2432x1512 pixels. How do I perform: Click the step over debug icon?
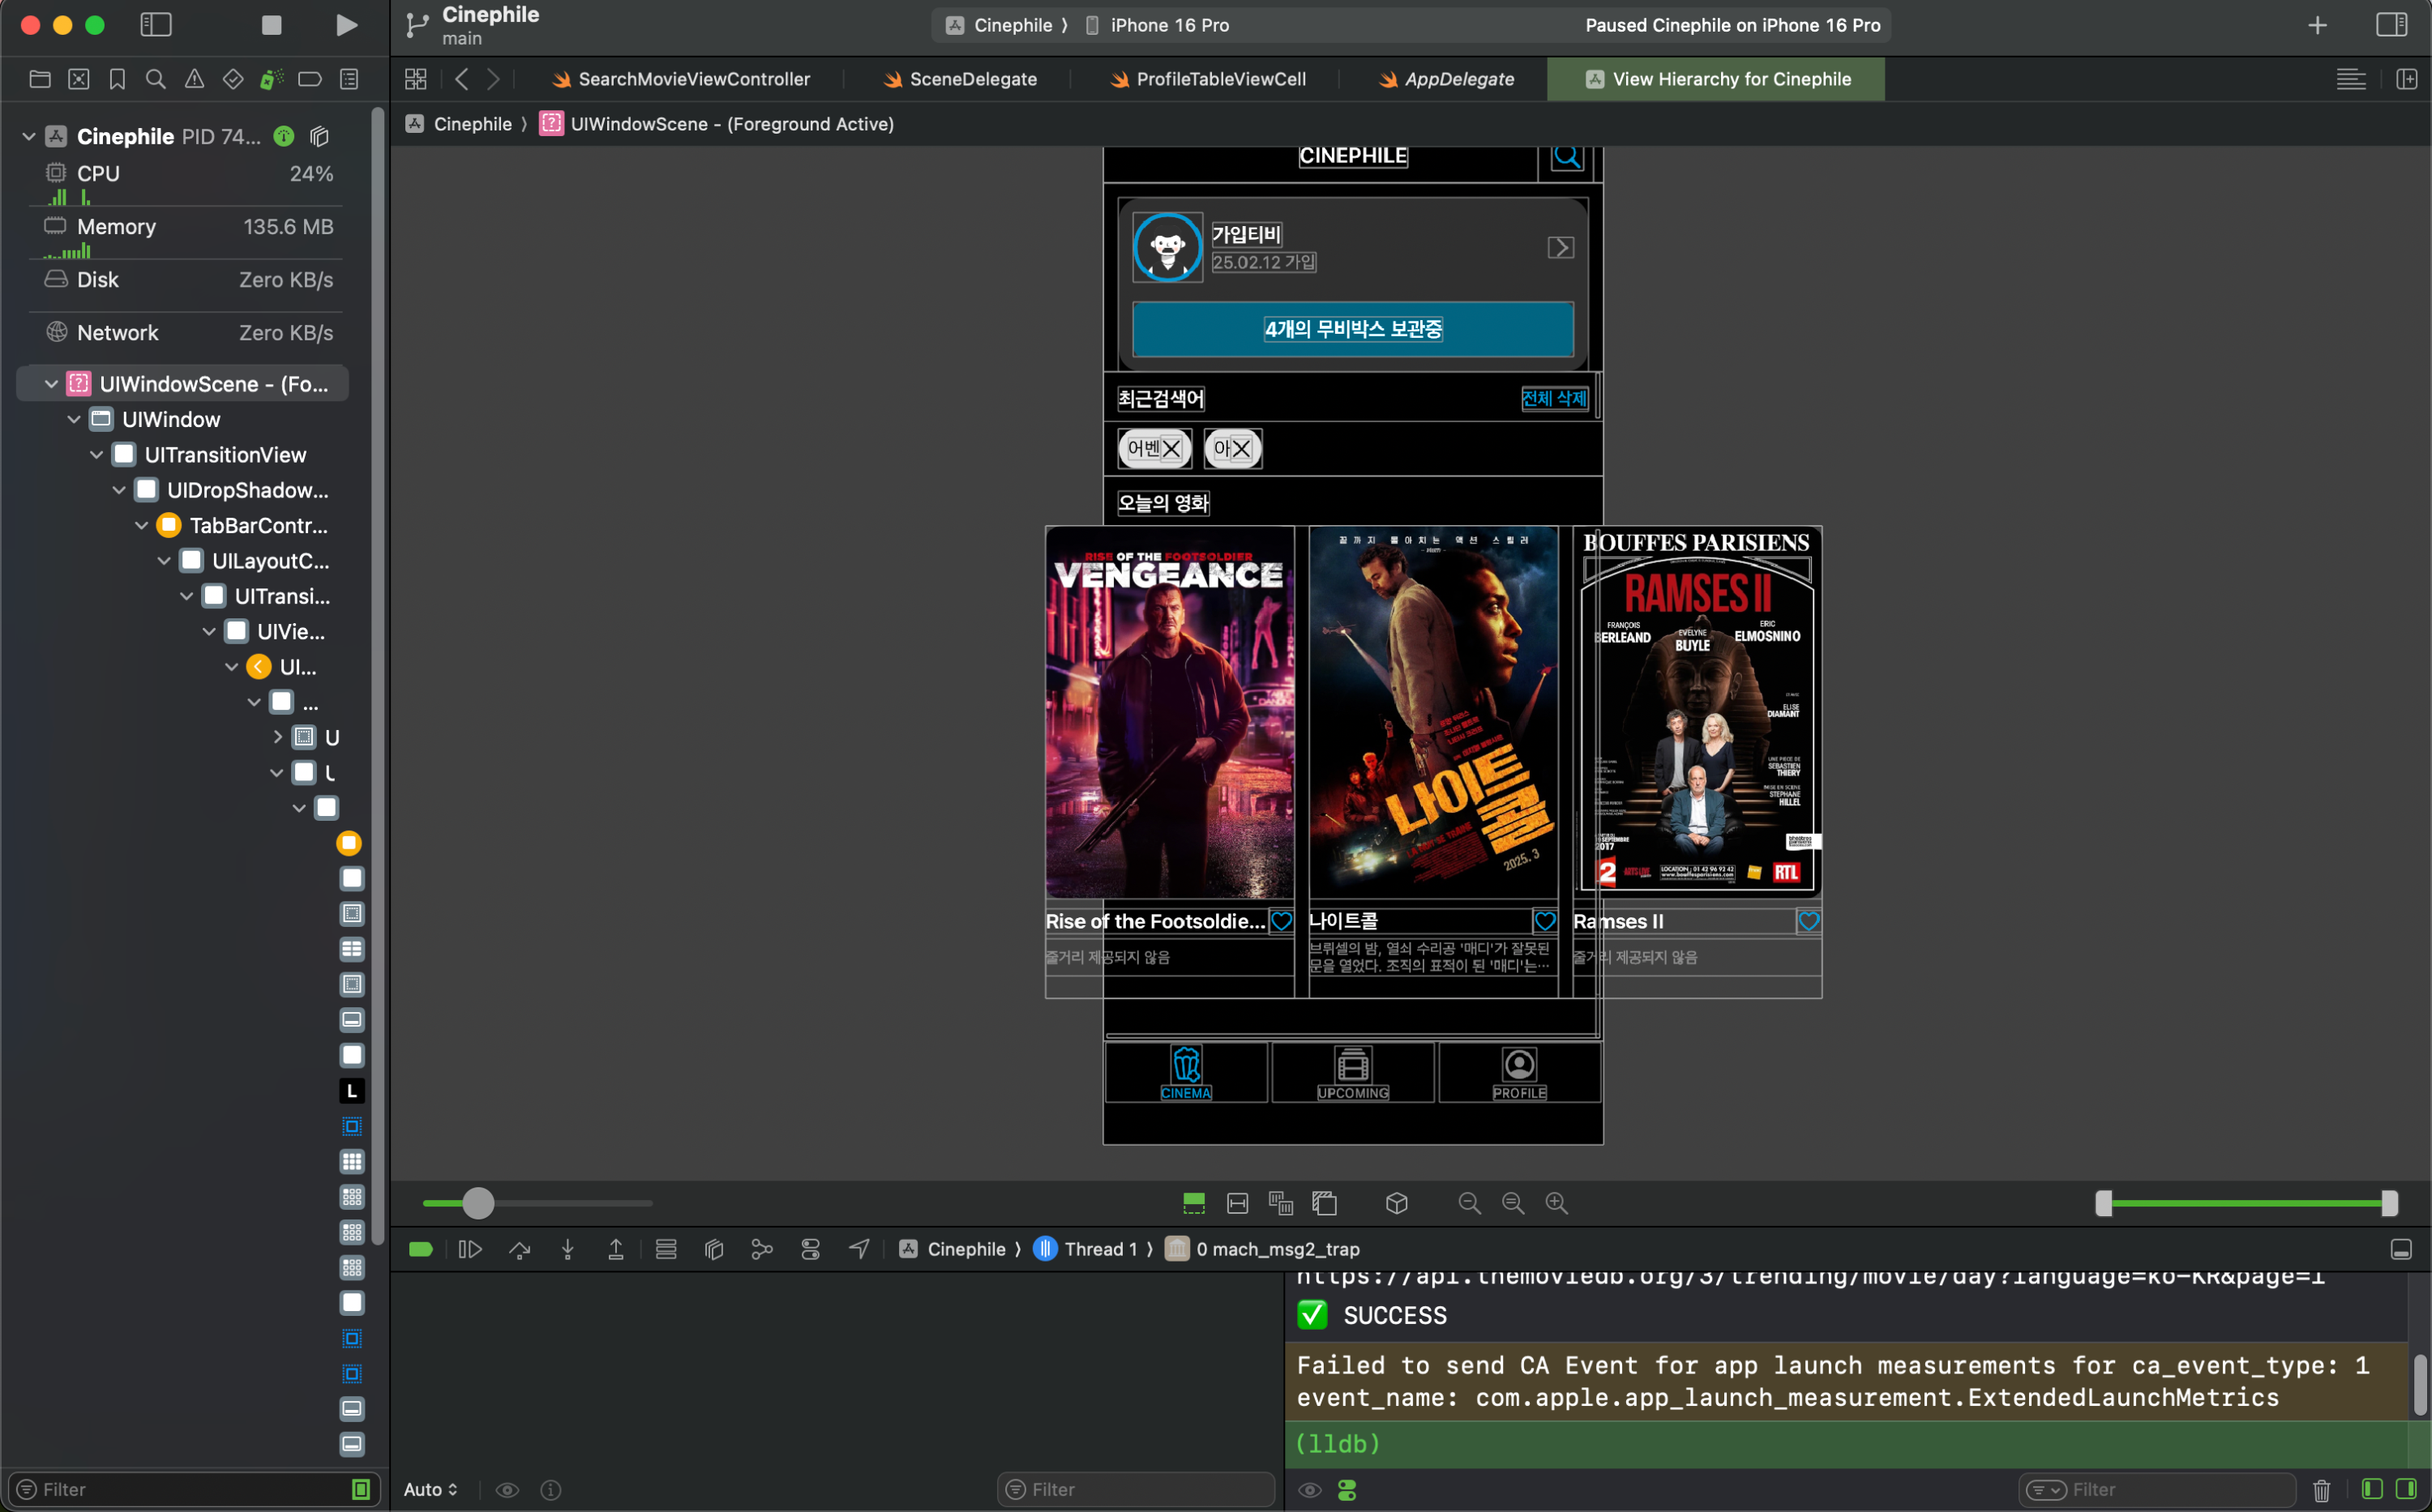pyautogui.click(x=519, y=1249)
